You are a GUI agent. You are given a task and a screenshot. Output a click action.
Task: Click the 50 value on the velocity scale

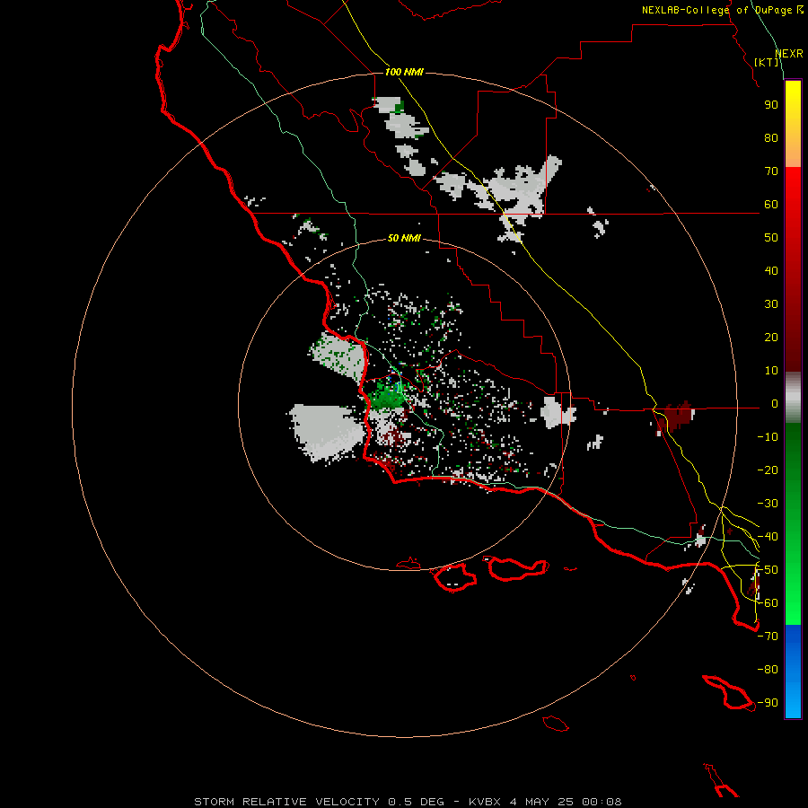771,238
